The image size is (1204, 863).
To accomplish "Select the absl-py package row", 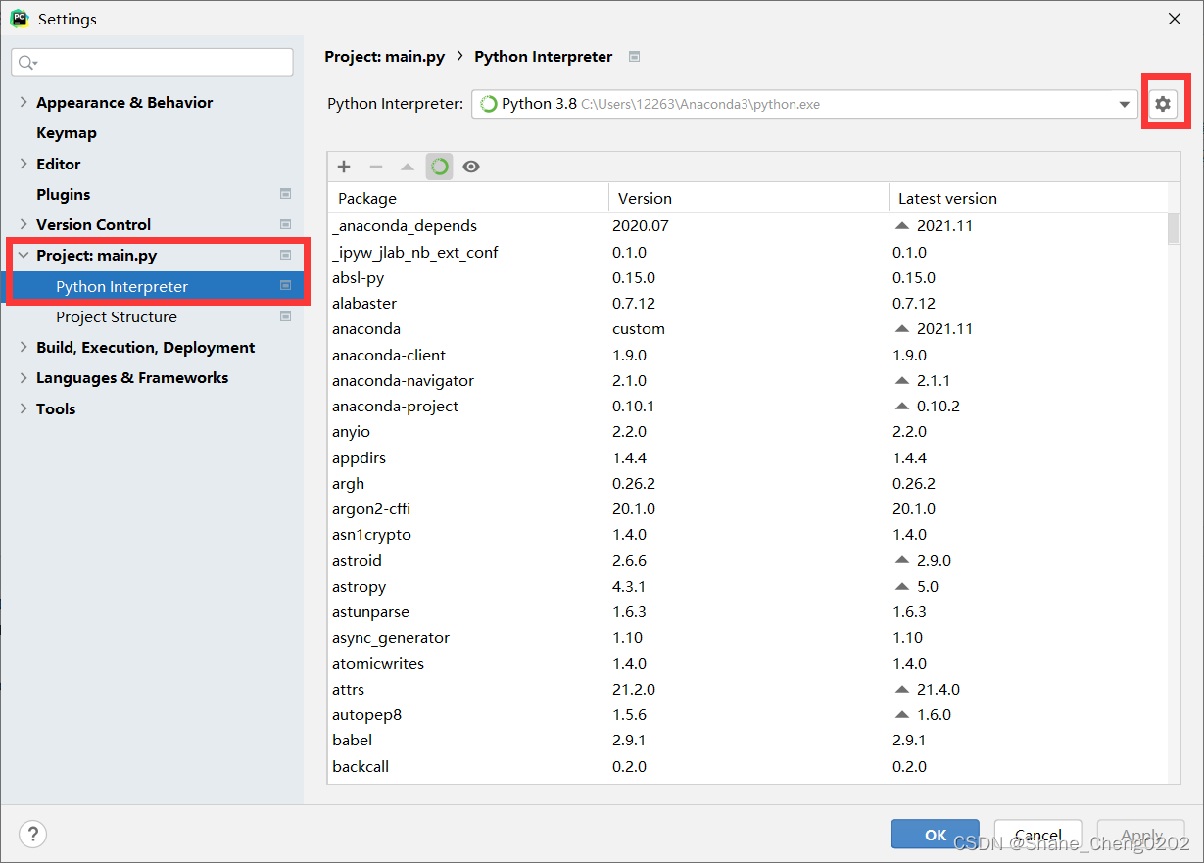I will point(747,277).
